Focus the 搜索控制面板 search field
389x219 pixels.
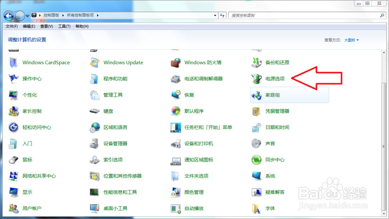pos(304,16)
